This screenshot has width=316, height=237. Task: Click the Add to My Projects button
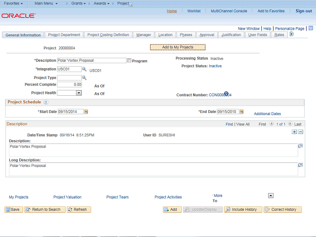pos(178,47)
